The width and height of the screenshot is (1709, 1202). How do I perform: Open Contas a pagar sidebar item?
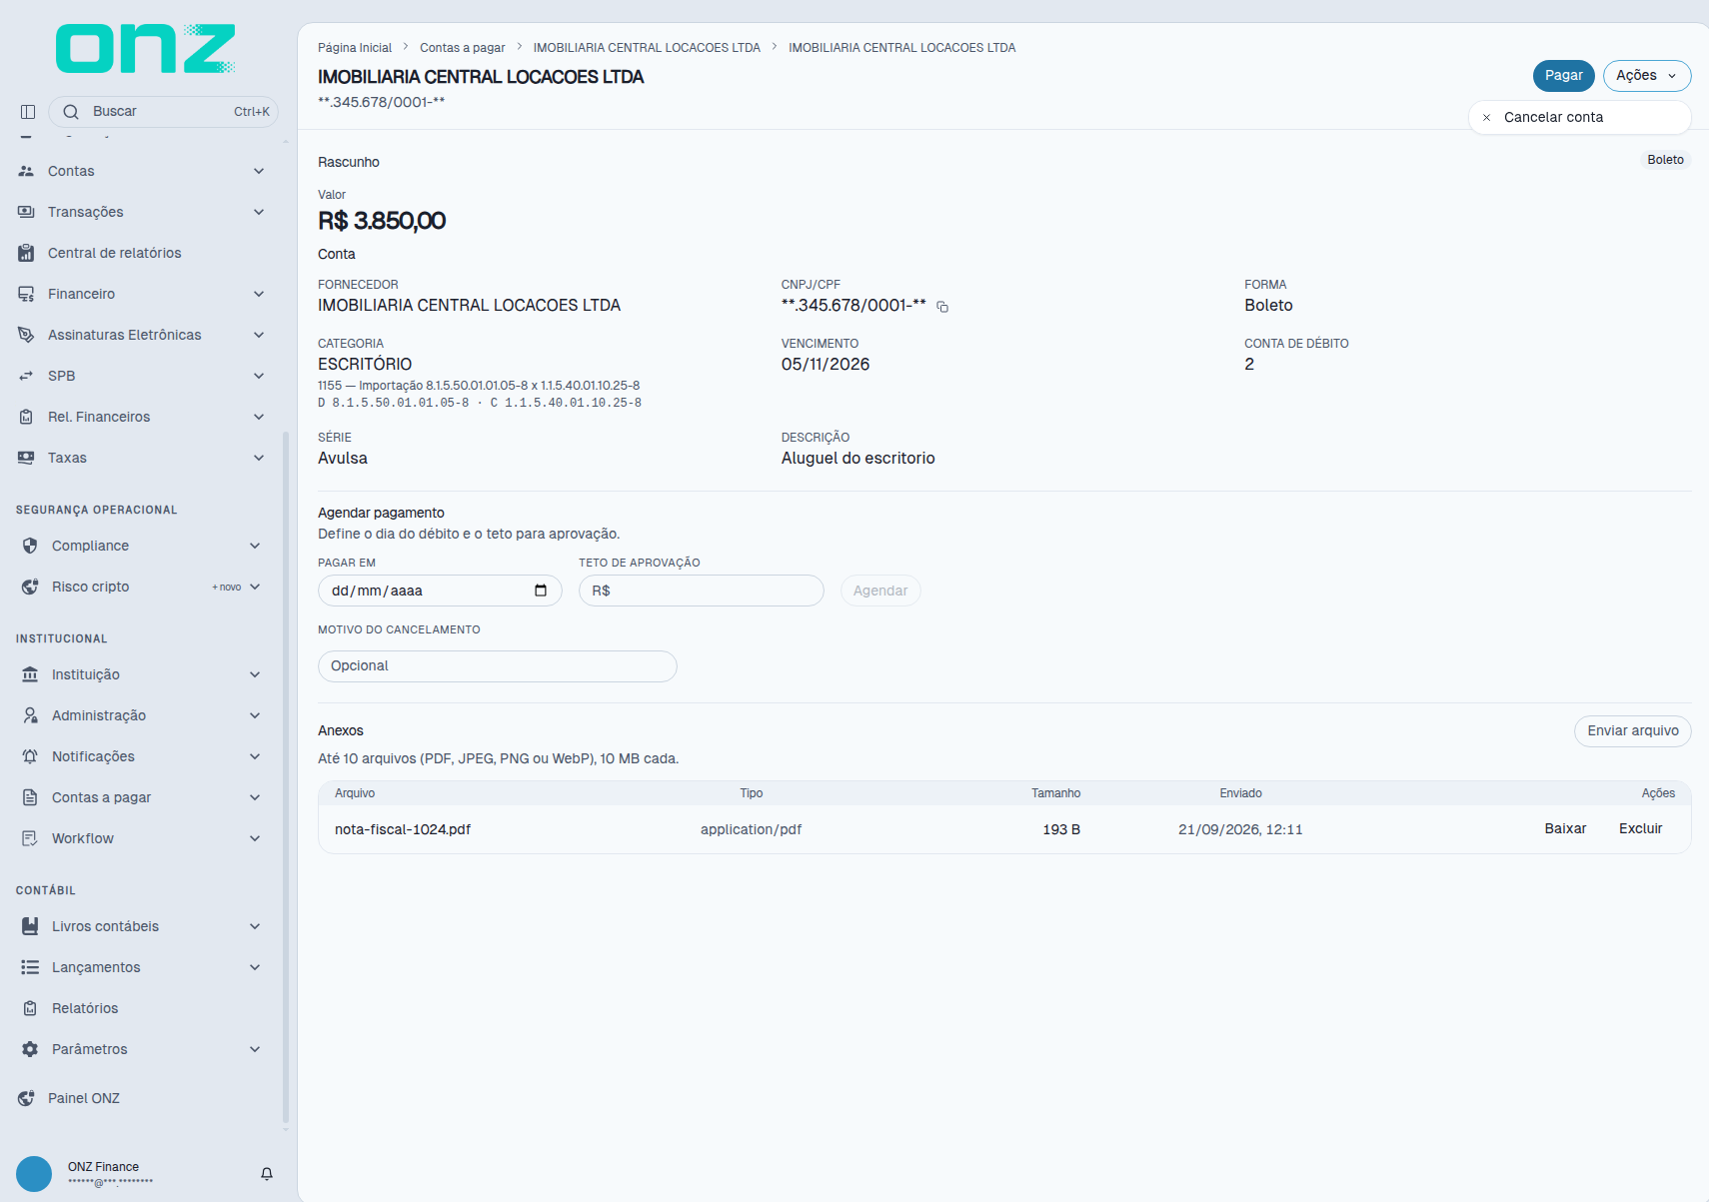141,797
